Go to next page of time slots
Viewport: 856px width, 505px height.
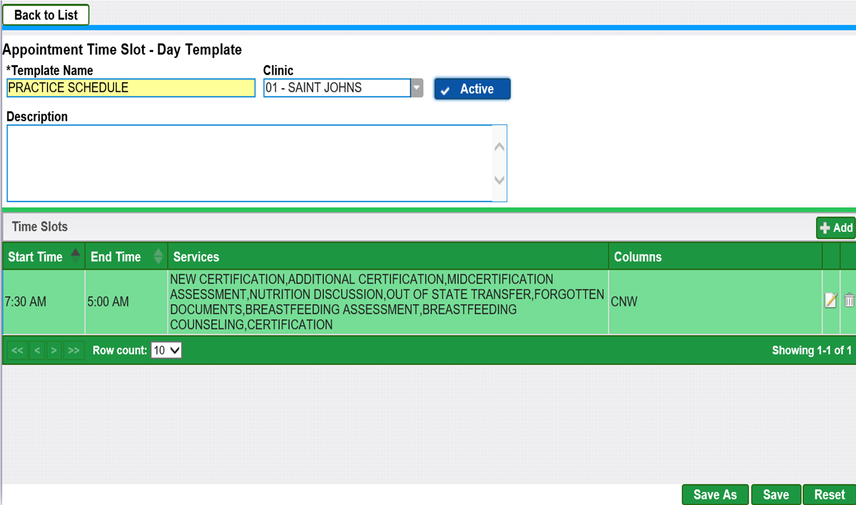pyautogui.click(x=54, y=350)
